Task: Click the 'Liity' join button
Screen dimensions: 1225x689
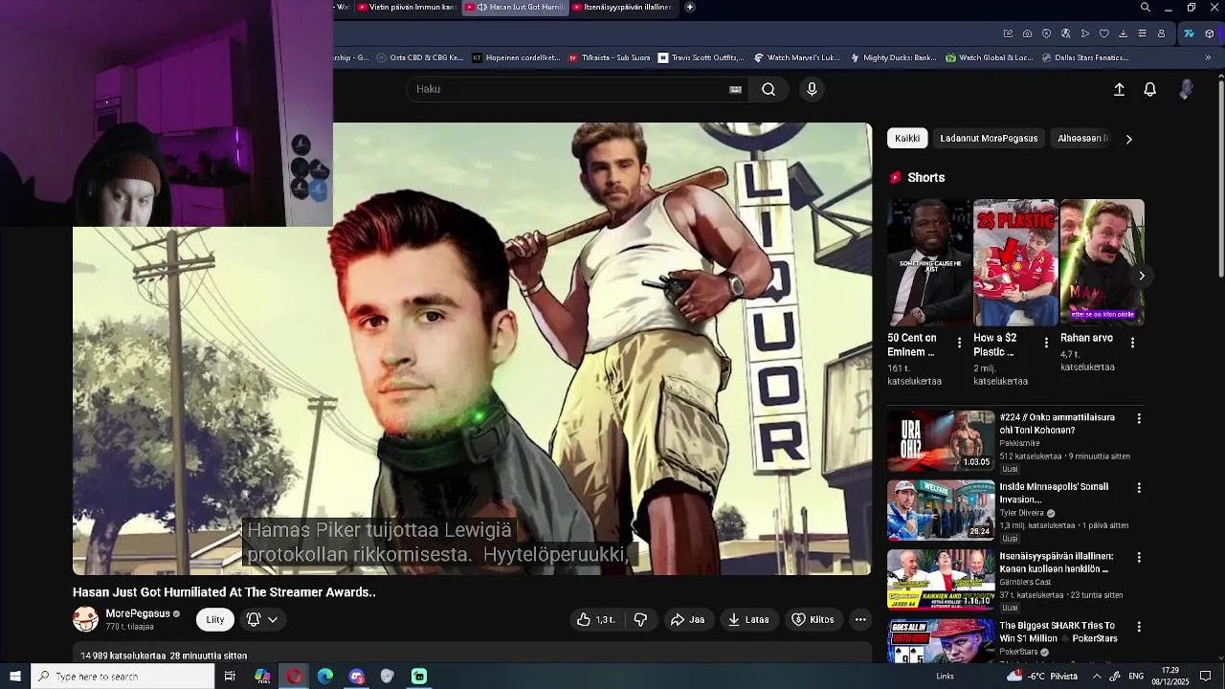Action: pyautogui.click(x=215, y=619)
